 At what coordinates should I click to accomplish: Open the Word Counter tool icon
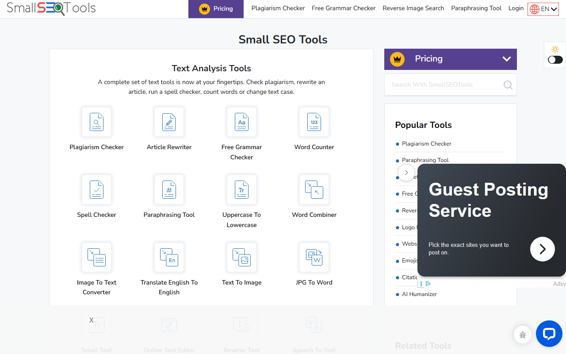pos(314,122)
